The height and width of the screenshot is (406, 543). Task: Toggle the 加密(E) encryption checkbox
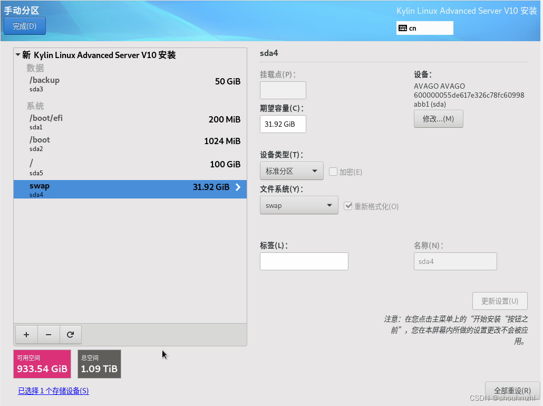[x=333, y=172]
